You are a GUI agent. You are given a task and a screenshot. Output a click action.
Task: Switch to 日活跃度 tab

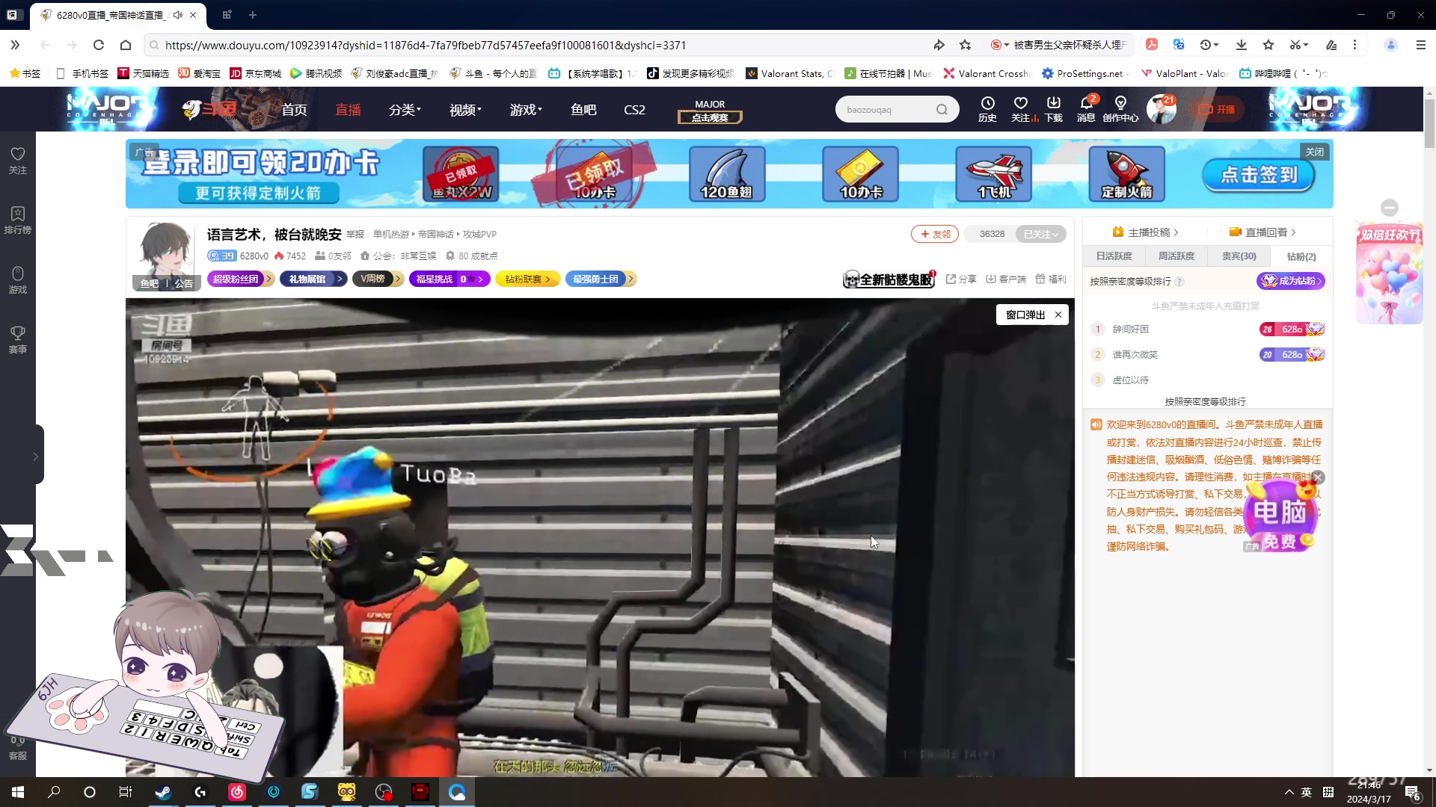click(1114, 256)
